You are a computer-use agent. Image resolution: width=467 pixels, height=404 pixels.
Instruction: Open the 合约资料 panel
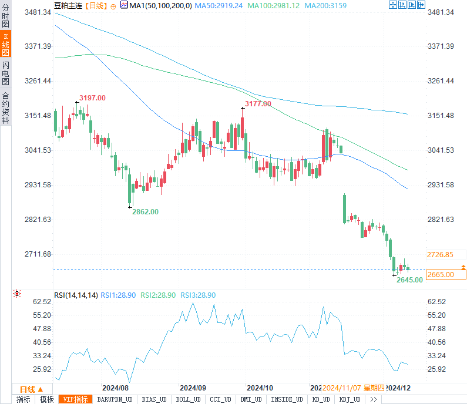(6, 108)
